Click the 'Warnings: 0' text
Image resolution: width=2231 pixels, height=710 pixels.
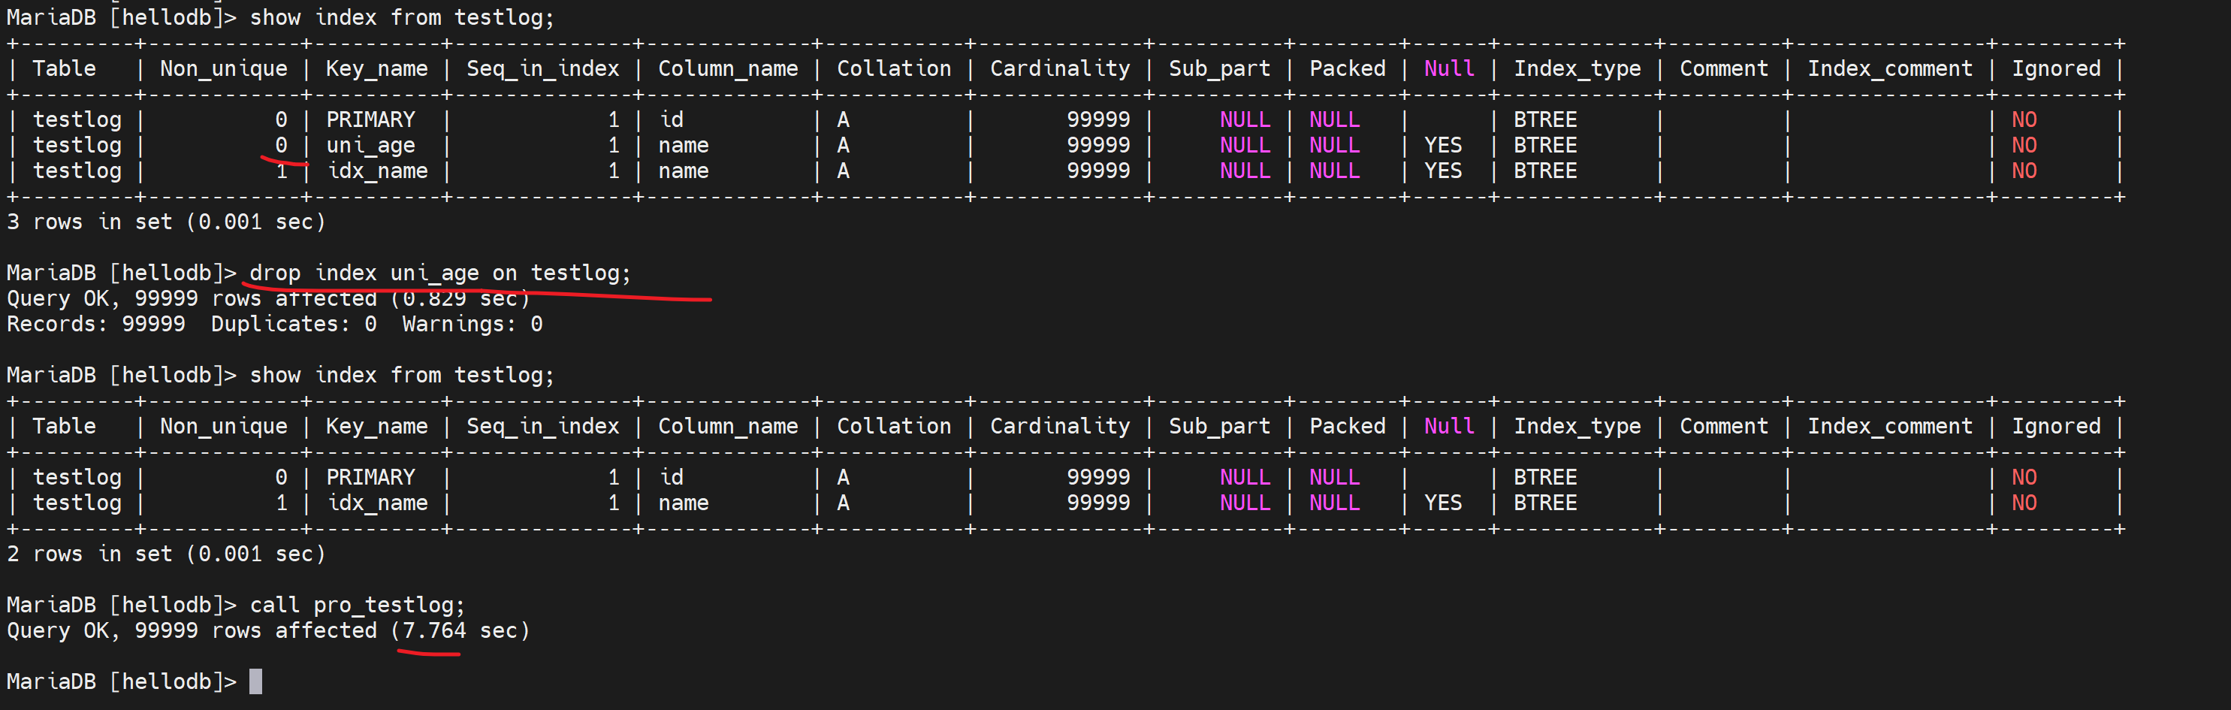(472, 324)
